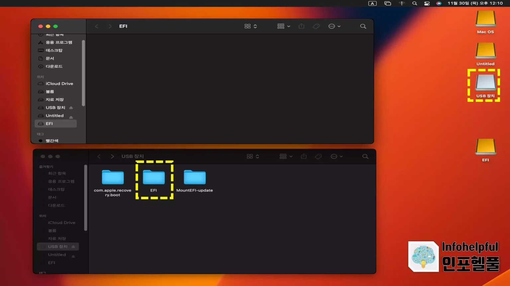This screenshot has width=510, height=286.
Task: Go forward in the USB 장치 window
Action: [112, 156]
